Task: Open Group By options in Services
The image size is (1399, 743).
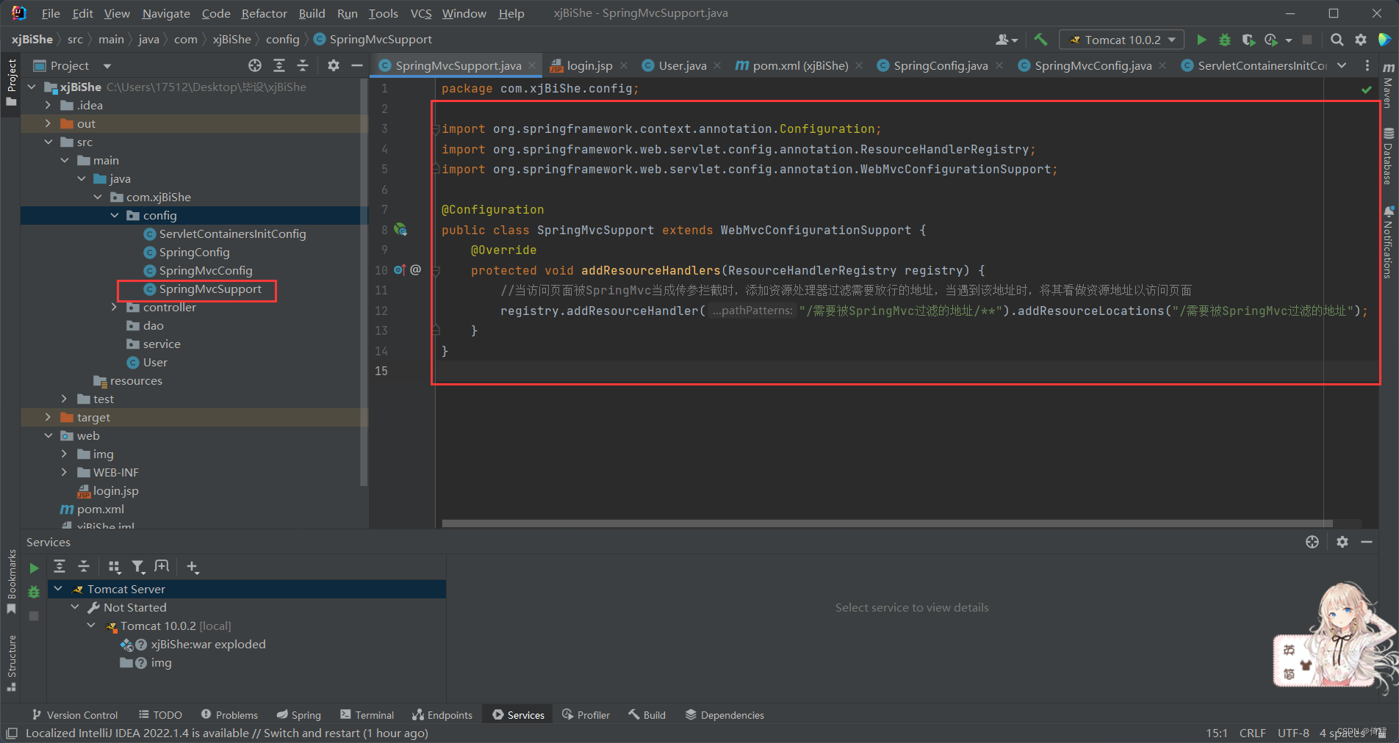Action: point(114,566)
